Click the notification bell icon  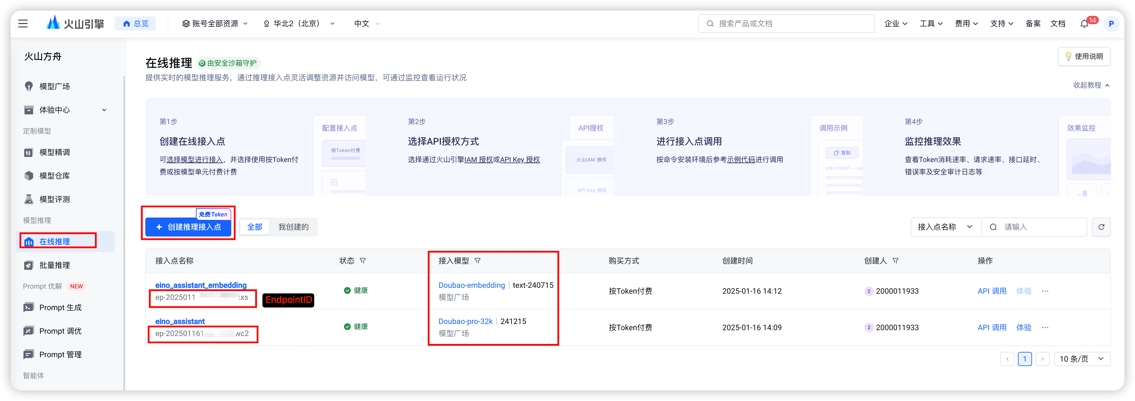pyautogui.click(x=1084, y=24)
